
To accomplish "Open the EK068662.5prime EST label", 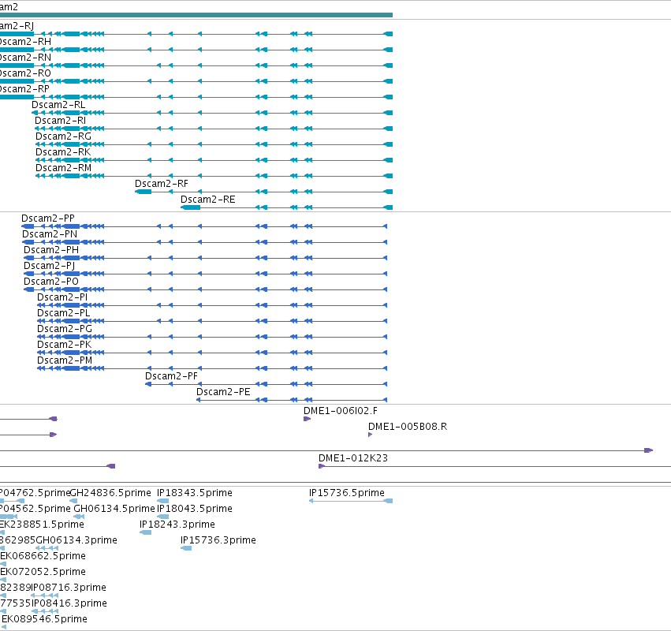I will 43,557.
